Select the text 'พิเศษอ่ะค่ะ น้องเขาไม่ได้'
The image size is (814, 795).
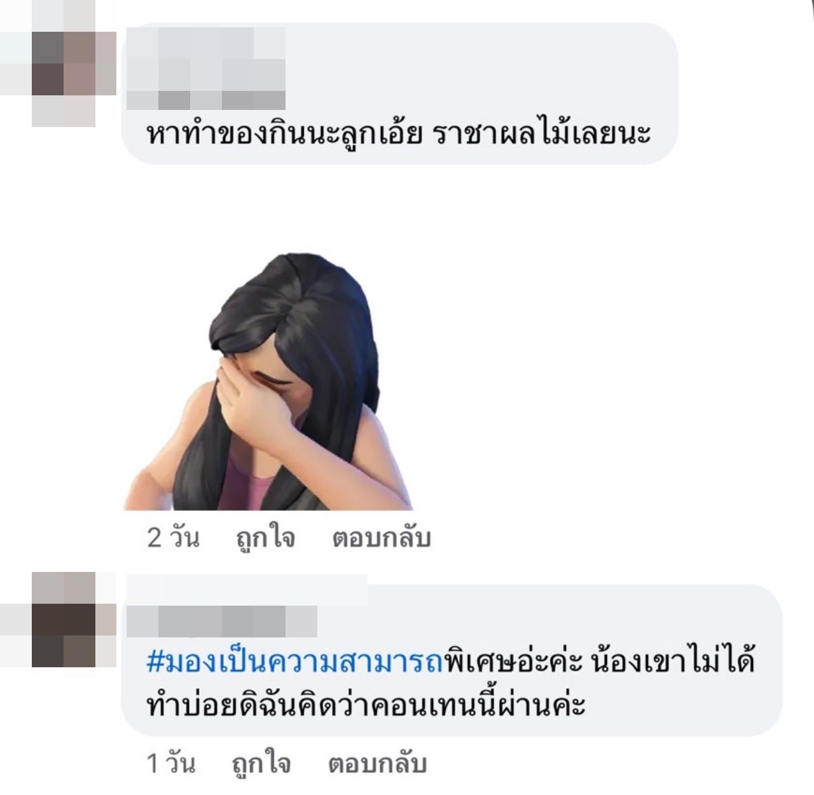coord(599,661)
